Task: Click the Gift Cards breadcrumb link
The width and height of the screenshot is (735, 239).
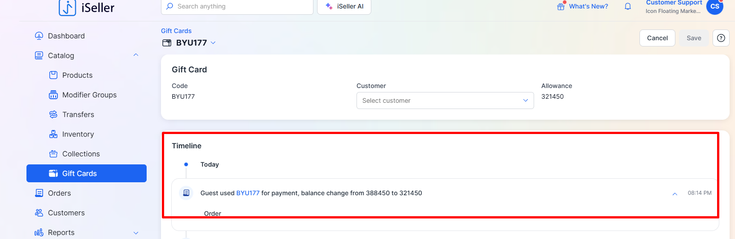Action: (176, 31)
